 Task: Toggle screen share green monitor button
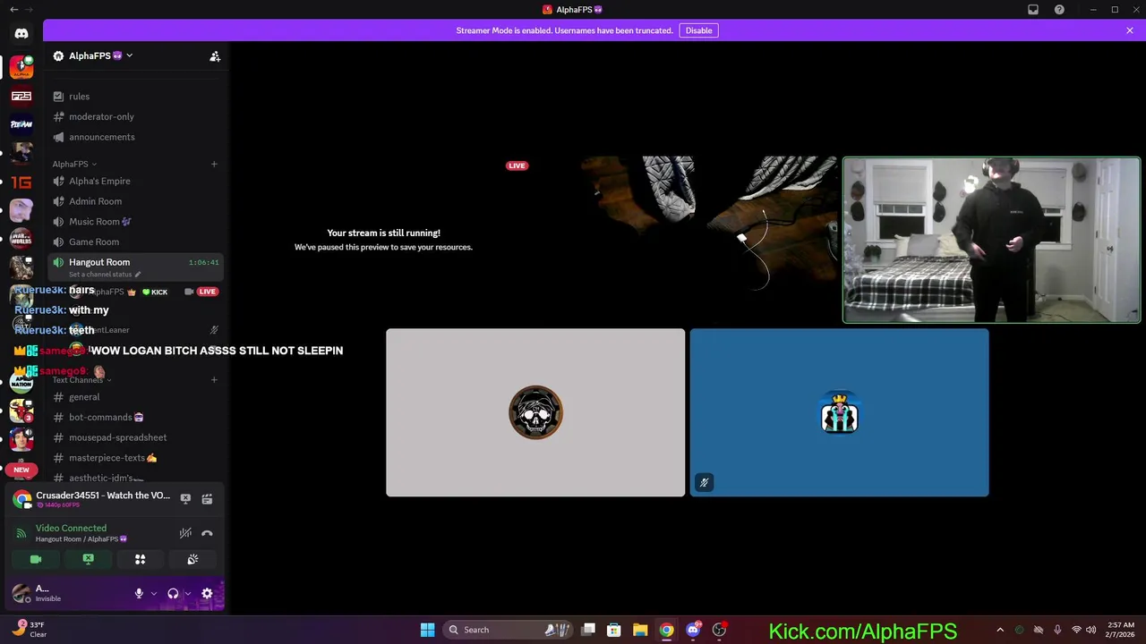[x=88, y=559]
